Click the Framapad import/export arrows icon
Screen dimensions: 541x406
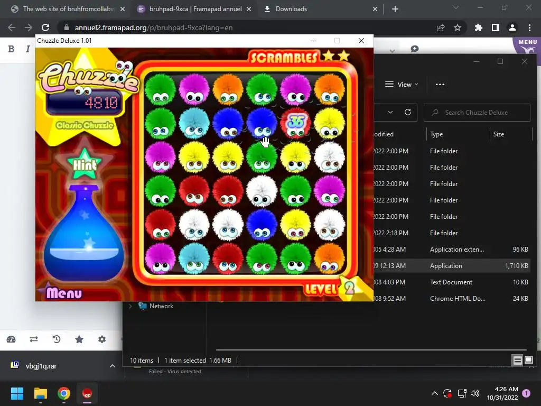tap(34, 339)
